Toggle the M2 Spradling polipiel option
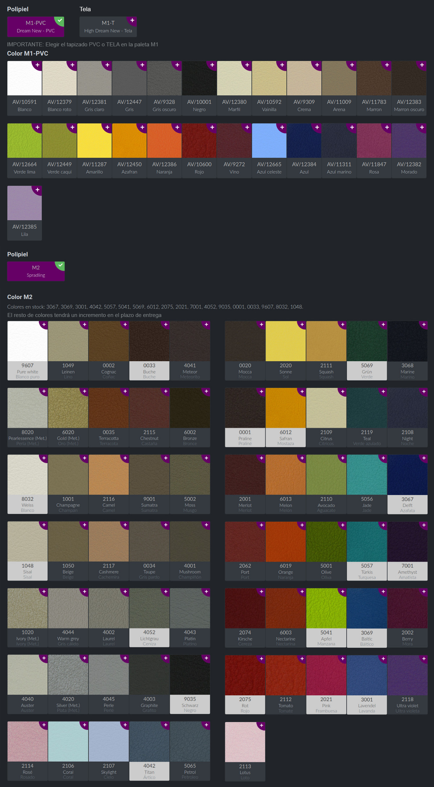The height and width of the screenshot is (787, 434). [x=35, y=271]
